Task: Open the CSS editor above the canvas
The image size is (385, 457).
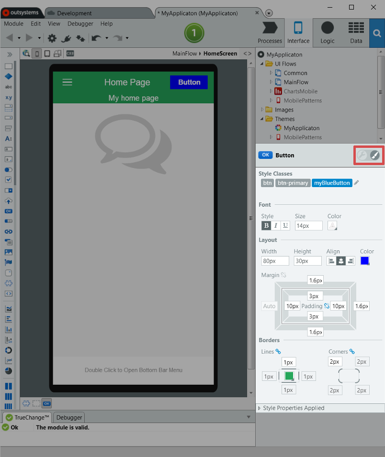Action: 69,54
